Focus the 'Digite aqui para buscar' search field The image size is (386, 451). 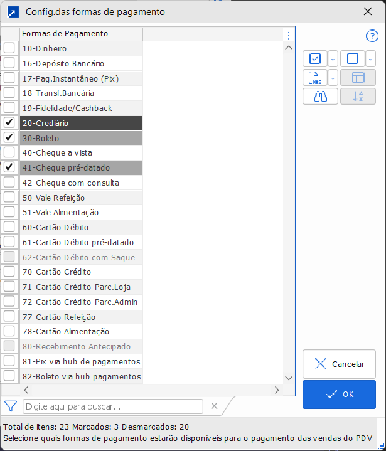pos(113,406)
